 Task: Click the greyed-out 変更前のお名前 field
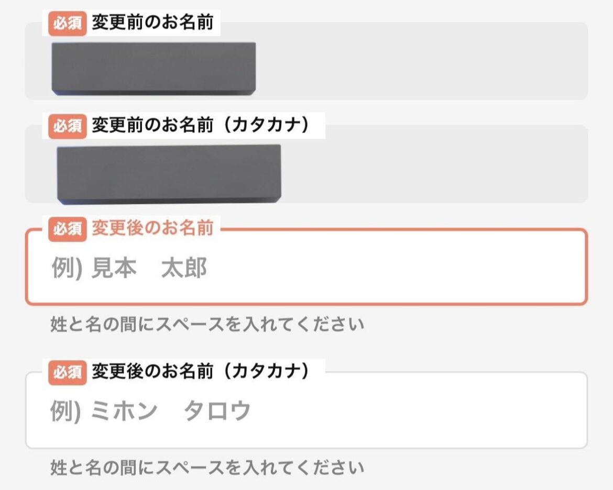[x=419, y=68]
